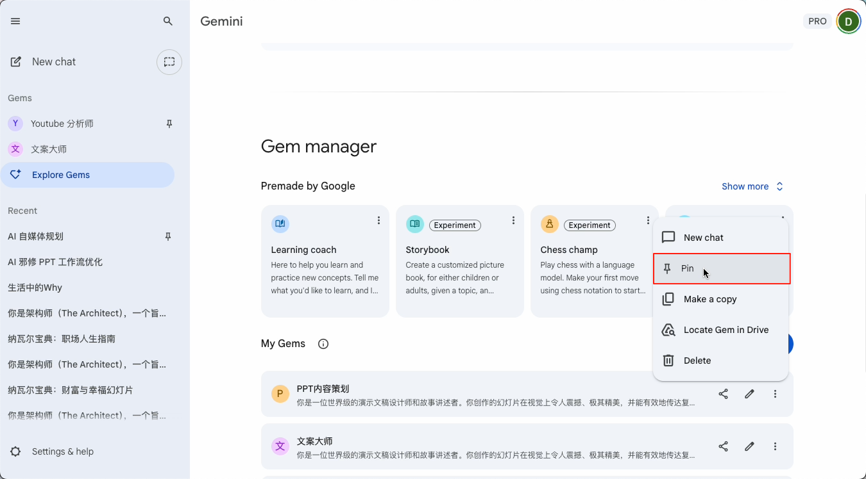Viewport: 866px width, 479px height.
Task: Open the sidebar search icon
Action: 167,21
